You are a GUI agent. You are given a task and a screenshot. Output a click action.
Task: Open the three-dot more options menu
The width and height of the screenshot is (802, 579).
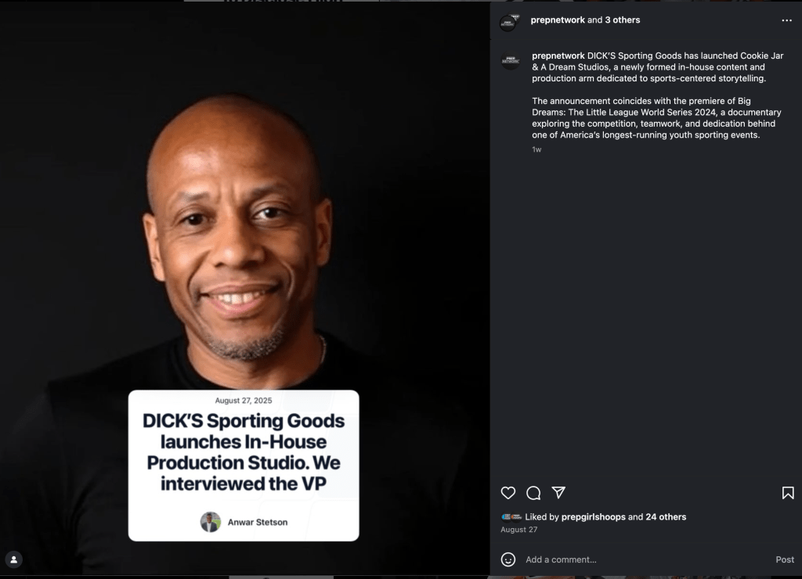click(786, 20)
